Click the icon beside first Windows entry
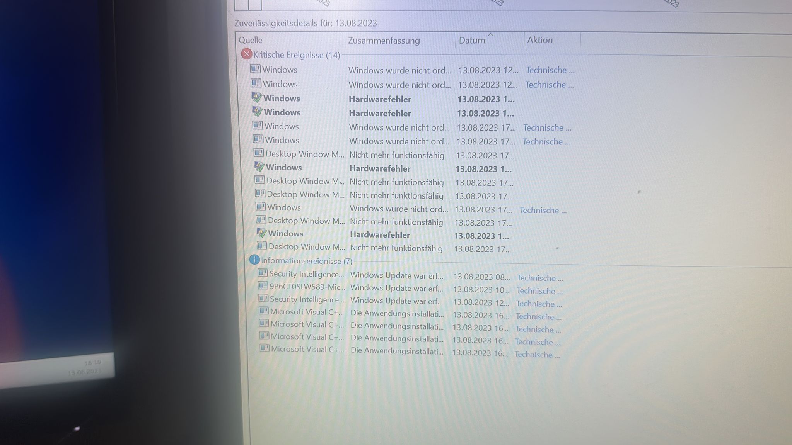Screen dimensions: 792x445 (255, 69)
